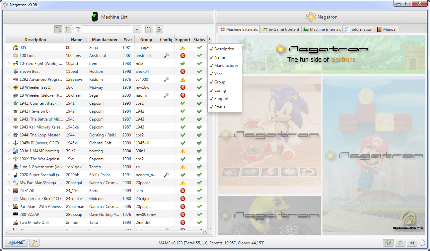Click the Pac-Man car thumbnail
This screenshot has height=251, width=430.
(x=269, y=216)
